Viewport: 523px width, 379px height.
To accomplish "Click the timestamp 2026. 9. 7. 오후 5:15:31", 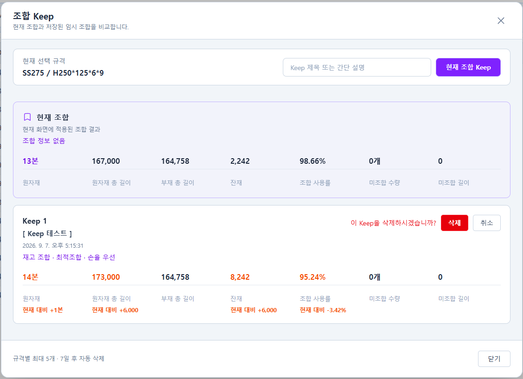I will click(x=53, y=245).
